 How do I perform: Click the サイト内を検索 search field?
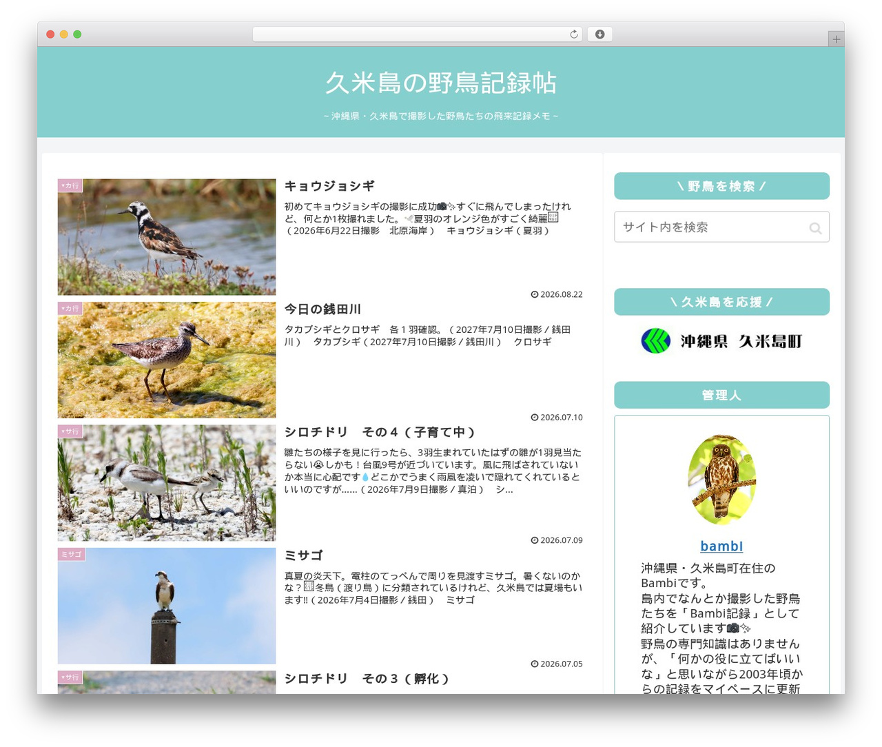[721, 227]
